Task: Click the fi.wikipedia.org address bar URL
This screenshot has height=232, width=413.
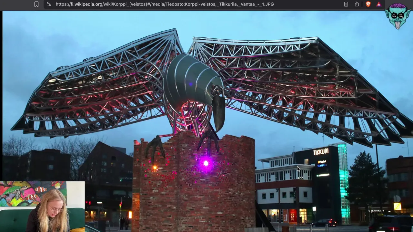Action: [165, 4]
